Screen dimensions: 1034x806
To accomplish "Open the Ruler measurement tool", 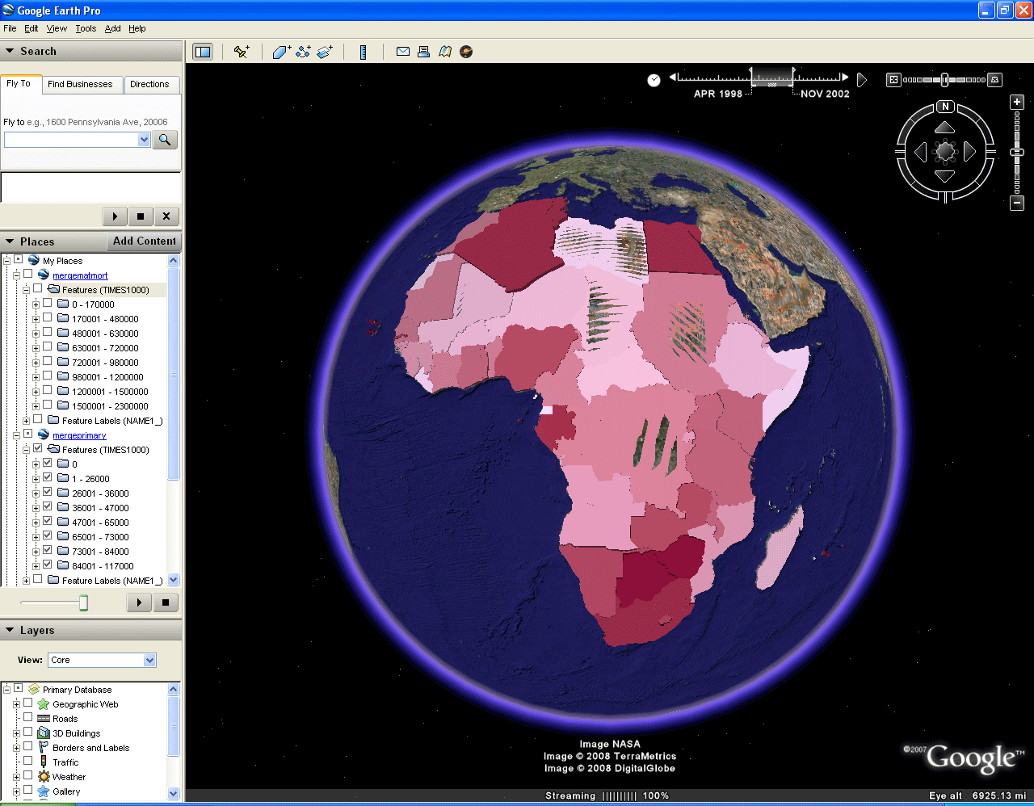I will pyautogui.click(x=364, y=52).
